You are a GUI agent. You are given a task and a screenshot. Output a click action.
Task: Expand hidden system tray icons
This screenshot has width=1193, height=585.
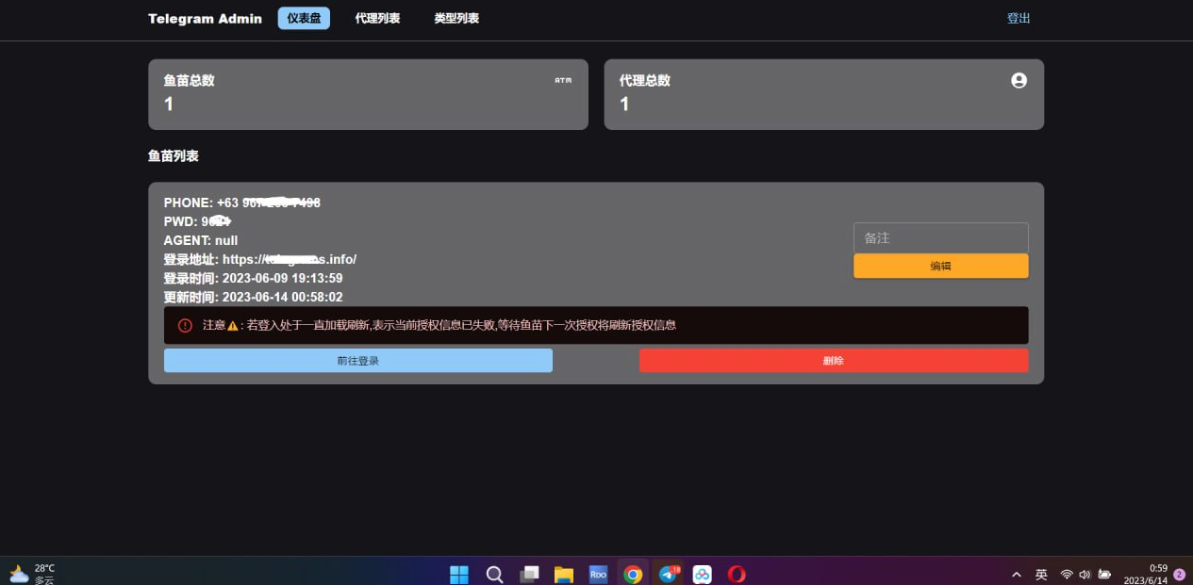(1017, 574)
